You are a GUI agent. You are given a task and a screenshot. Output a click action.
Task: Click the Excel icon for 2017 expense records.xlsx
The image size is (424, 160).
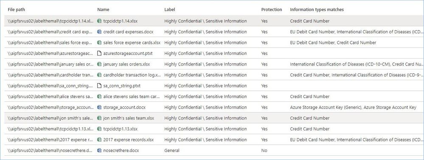(x=99, y=140)
